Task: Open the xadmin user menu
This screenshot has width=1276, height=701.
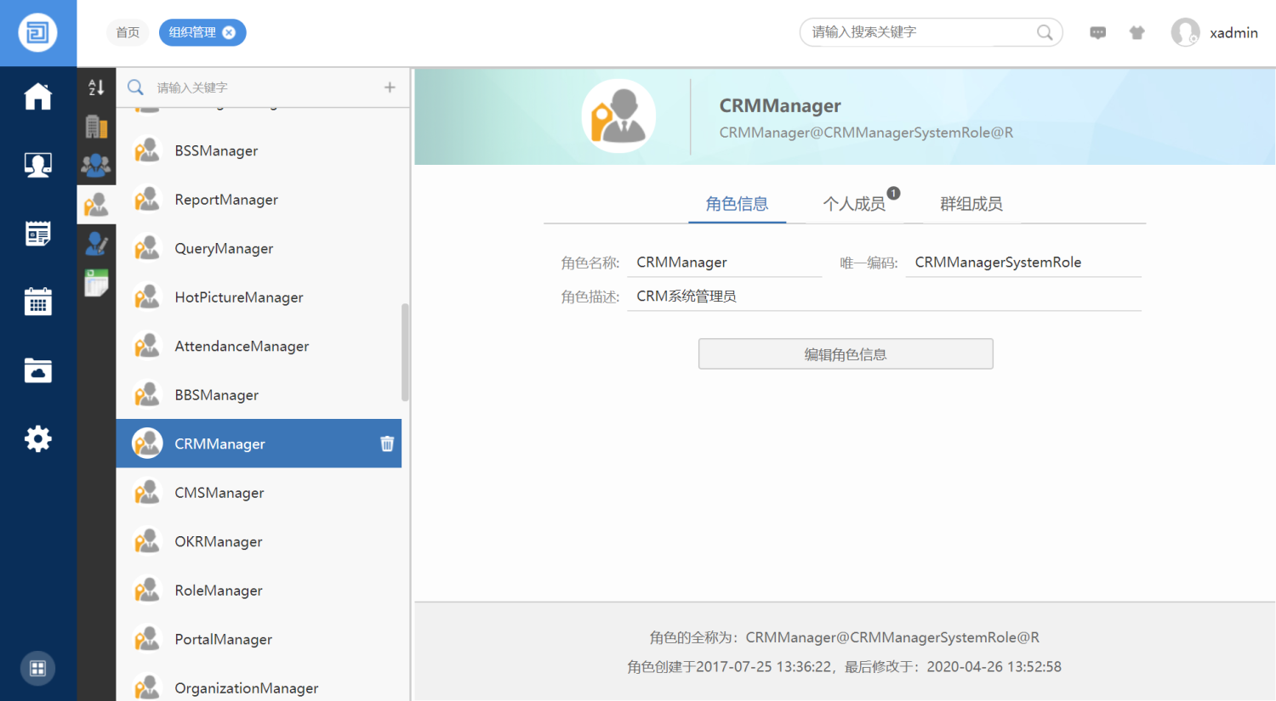Action: 1215,33
